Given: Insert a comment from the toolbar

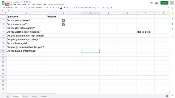Looking at the screenshot, I should (x=93, y=8).
